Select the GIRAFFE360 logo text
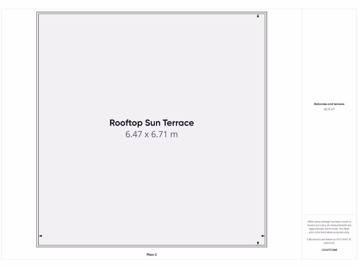The image size is (358, 268). pos(329,250)
